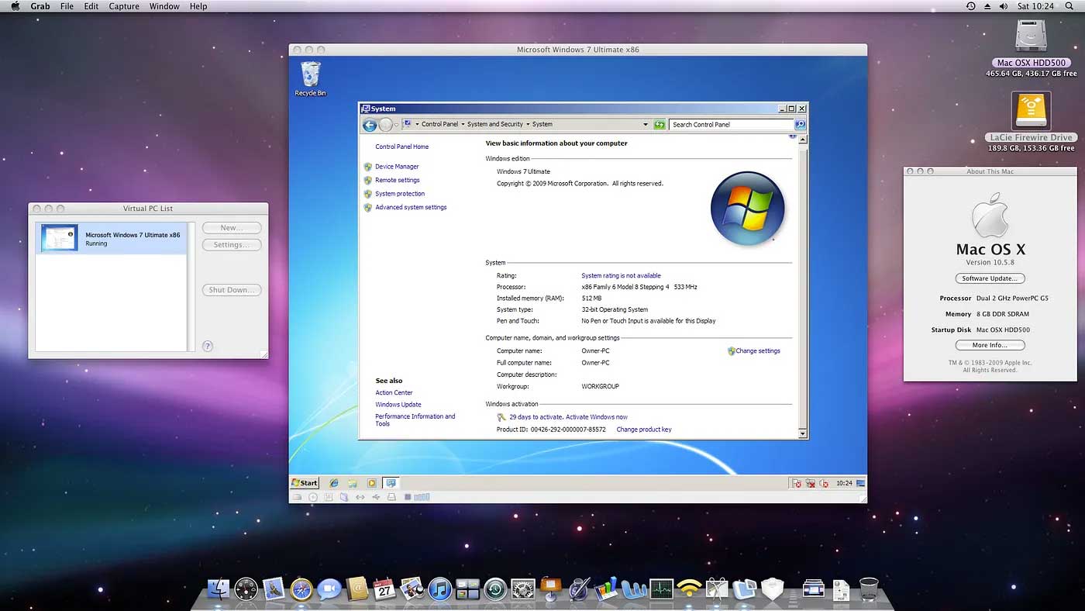Image resolution: width=1085 pixels, height=611 pixels.
Task: Click the Windows Start button
Action: (x=305, y=483)
